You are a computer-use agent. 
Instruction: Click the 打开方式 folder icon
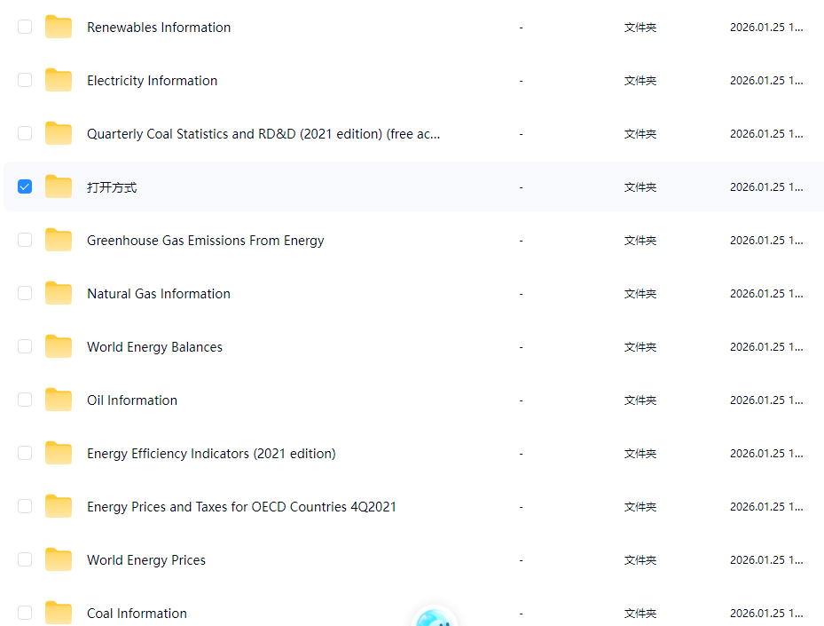point(59,186)
